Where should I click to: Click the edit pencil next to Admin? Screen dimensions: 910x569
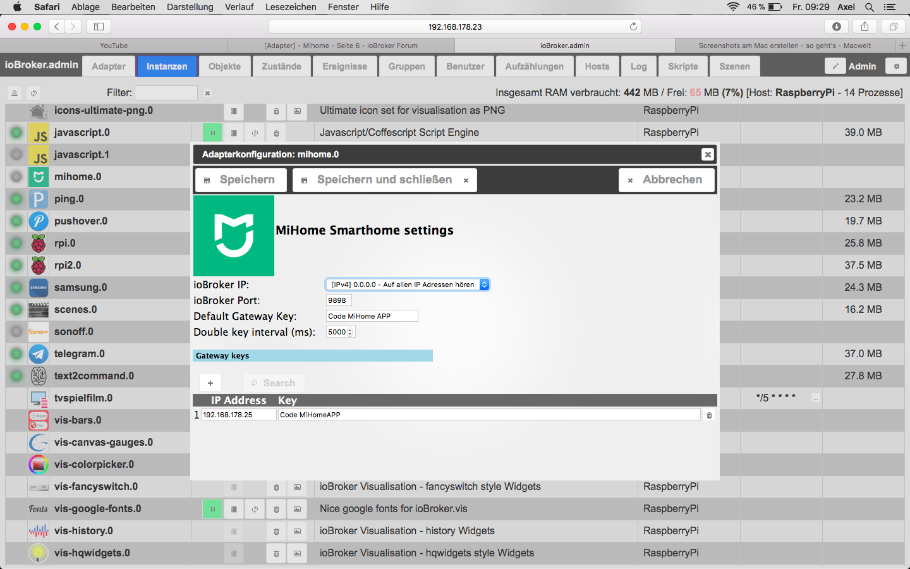point(835,66)
